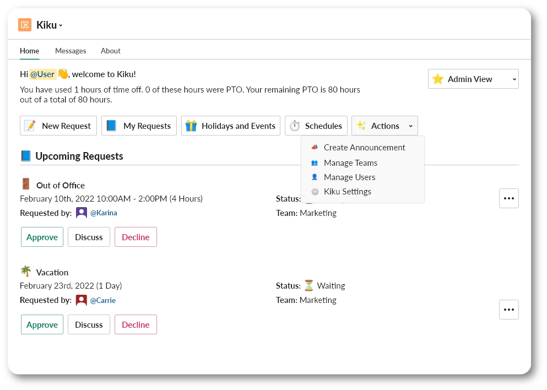
Task: Open the Kiku workspace name dropdown
Action: (50, 25)
